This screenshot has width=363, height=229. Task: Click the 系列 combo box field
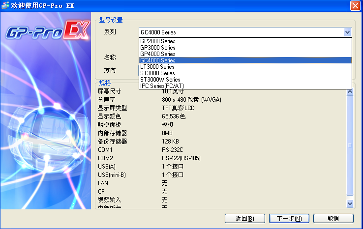point(241,32)
